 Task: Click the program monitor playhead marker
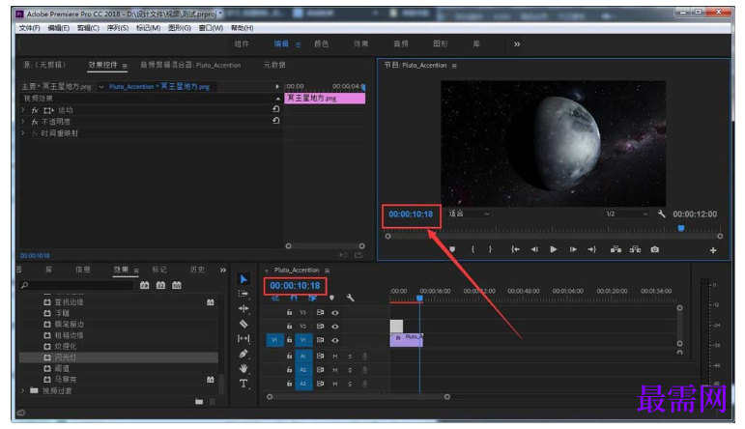(x=681, y=229)
